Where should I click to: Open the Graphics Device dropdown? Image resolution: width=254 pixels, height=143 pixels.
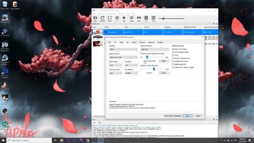point(123,57)
